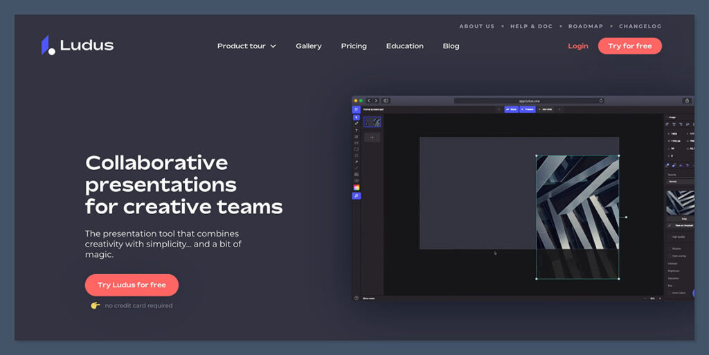Toggle the browser sidebar icon in the preview
The height and width of the screenshot is (355, 709).
tap(386, 101)
